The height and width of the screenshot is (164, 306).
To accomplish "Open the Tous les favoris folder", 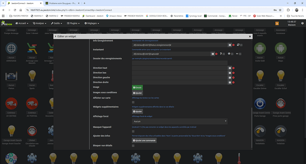I will pyautogui.click(x=295, y=16).
